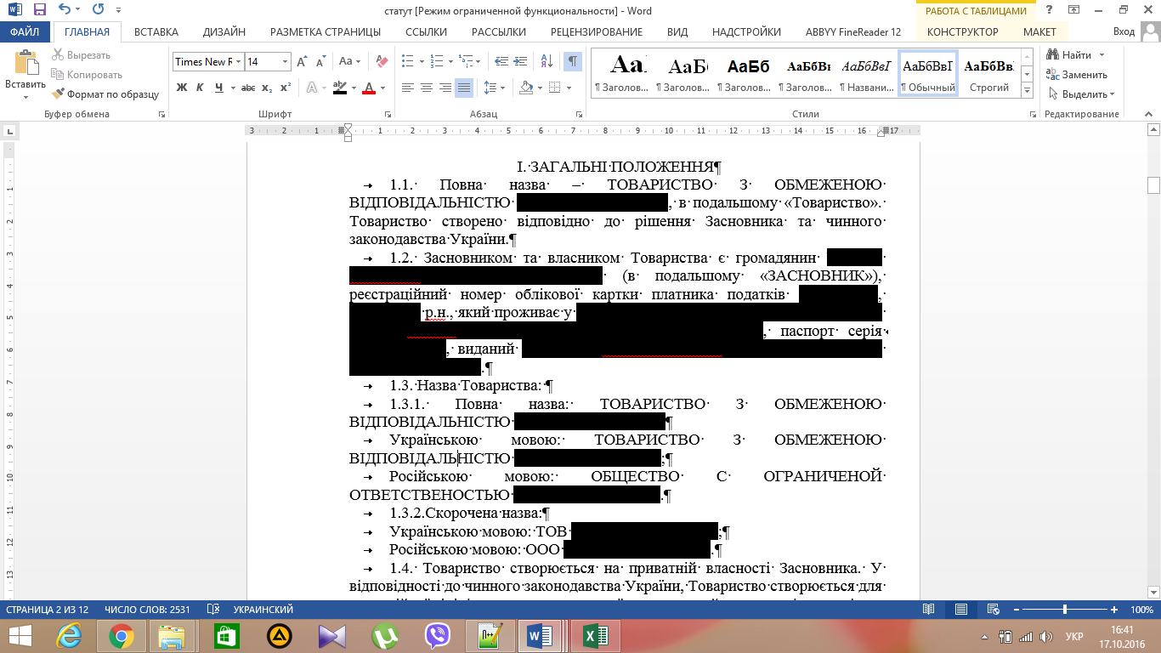Screen dimensions: 1161x653
Task: Open the font color red A swatch
Action: tap(368, 88)
